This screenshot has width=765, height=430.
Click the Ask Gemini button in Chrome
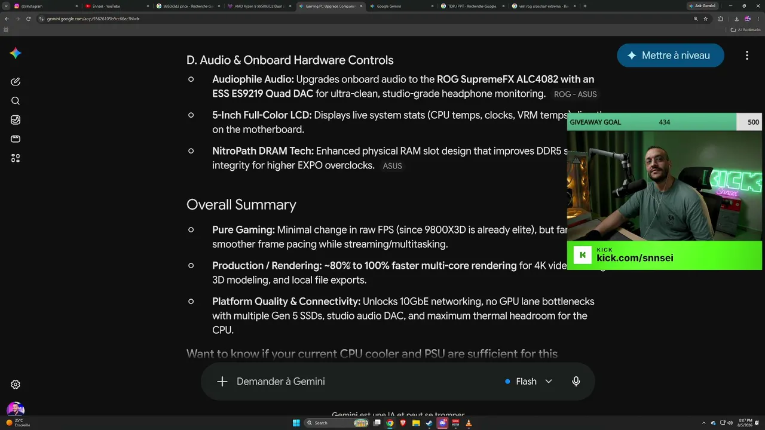coord(702,6)
